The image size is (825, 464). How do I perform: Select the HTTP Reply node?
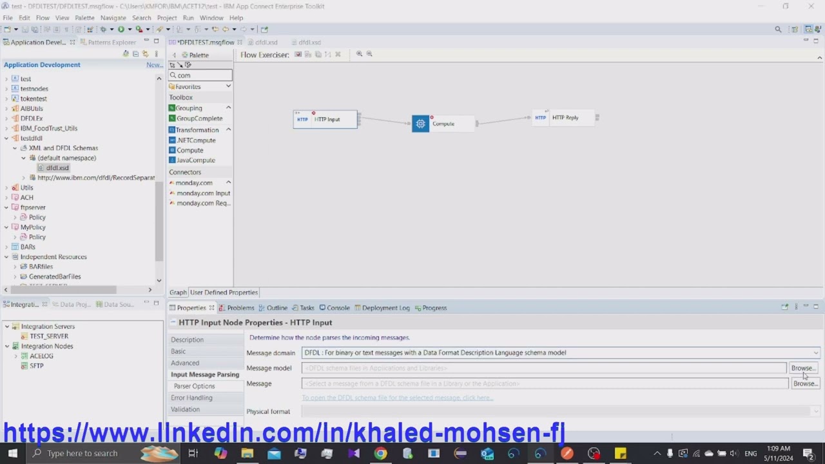pyautogui.click(x=565, y=117)
